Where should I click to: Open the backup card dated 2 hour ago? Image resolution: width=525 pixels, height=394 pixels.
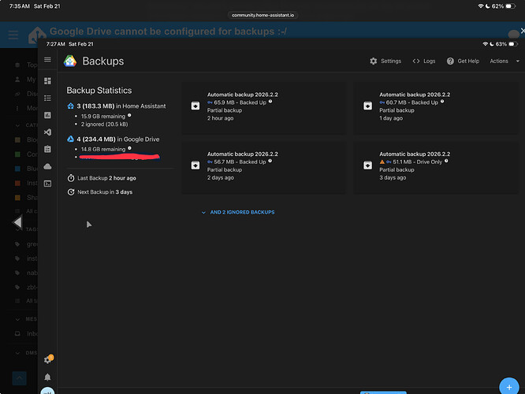click(x=264, y=108)
